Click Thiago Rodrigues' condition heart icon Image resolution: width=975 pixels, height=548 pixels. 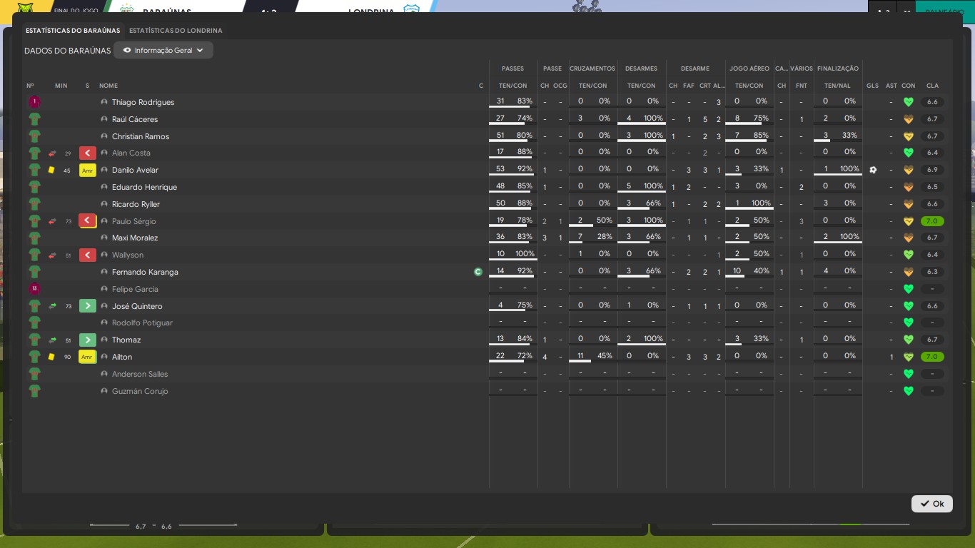[x=908, y=102]
